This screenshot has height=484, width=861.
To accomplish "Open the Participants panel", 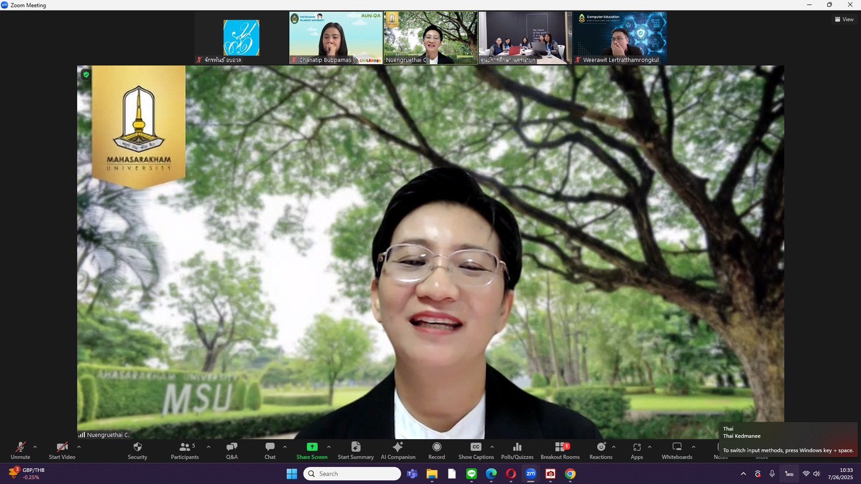I will (185, 450).
